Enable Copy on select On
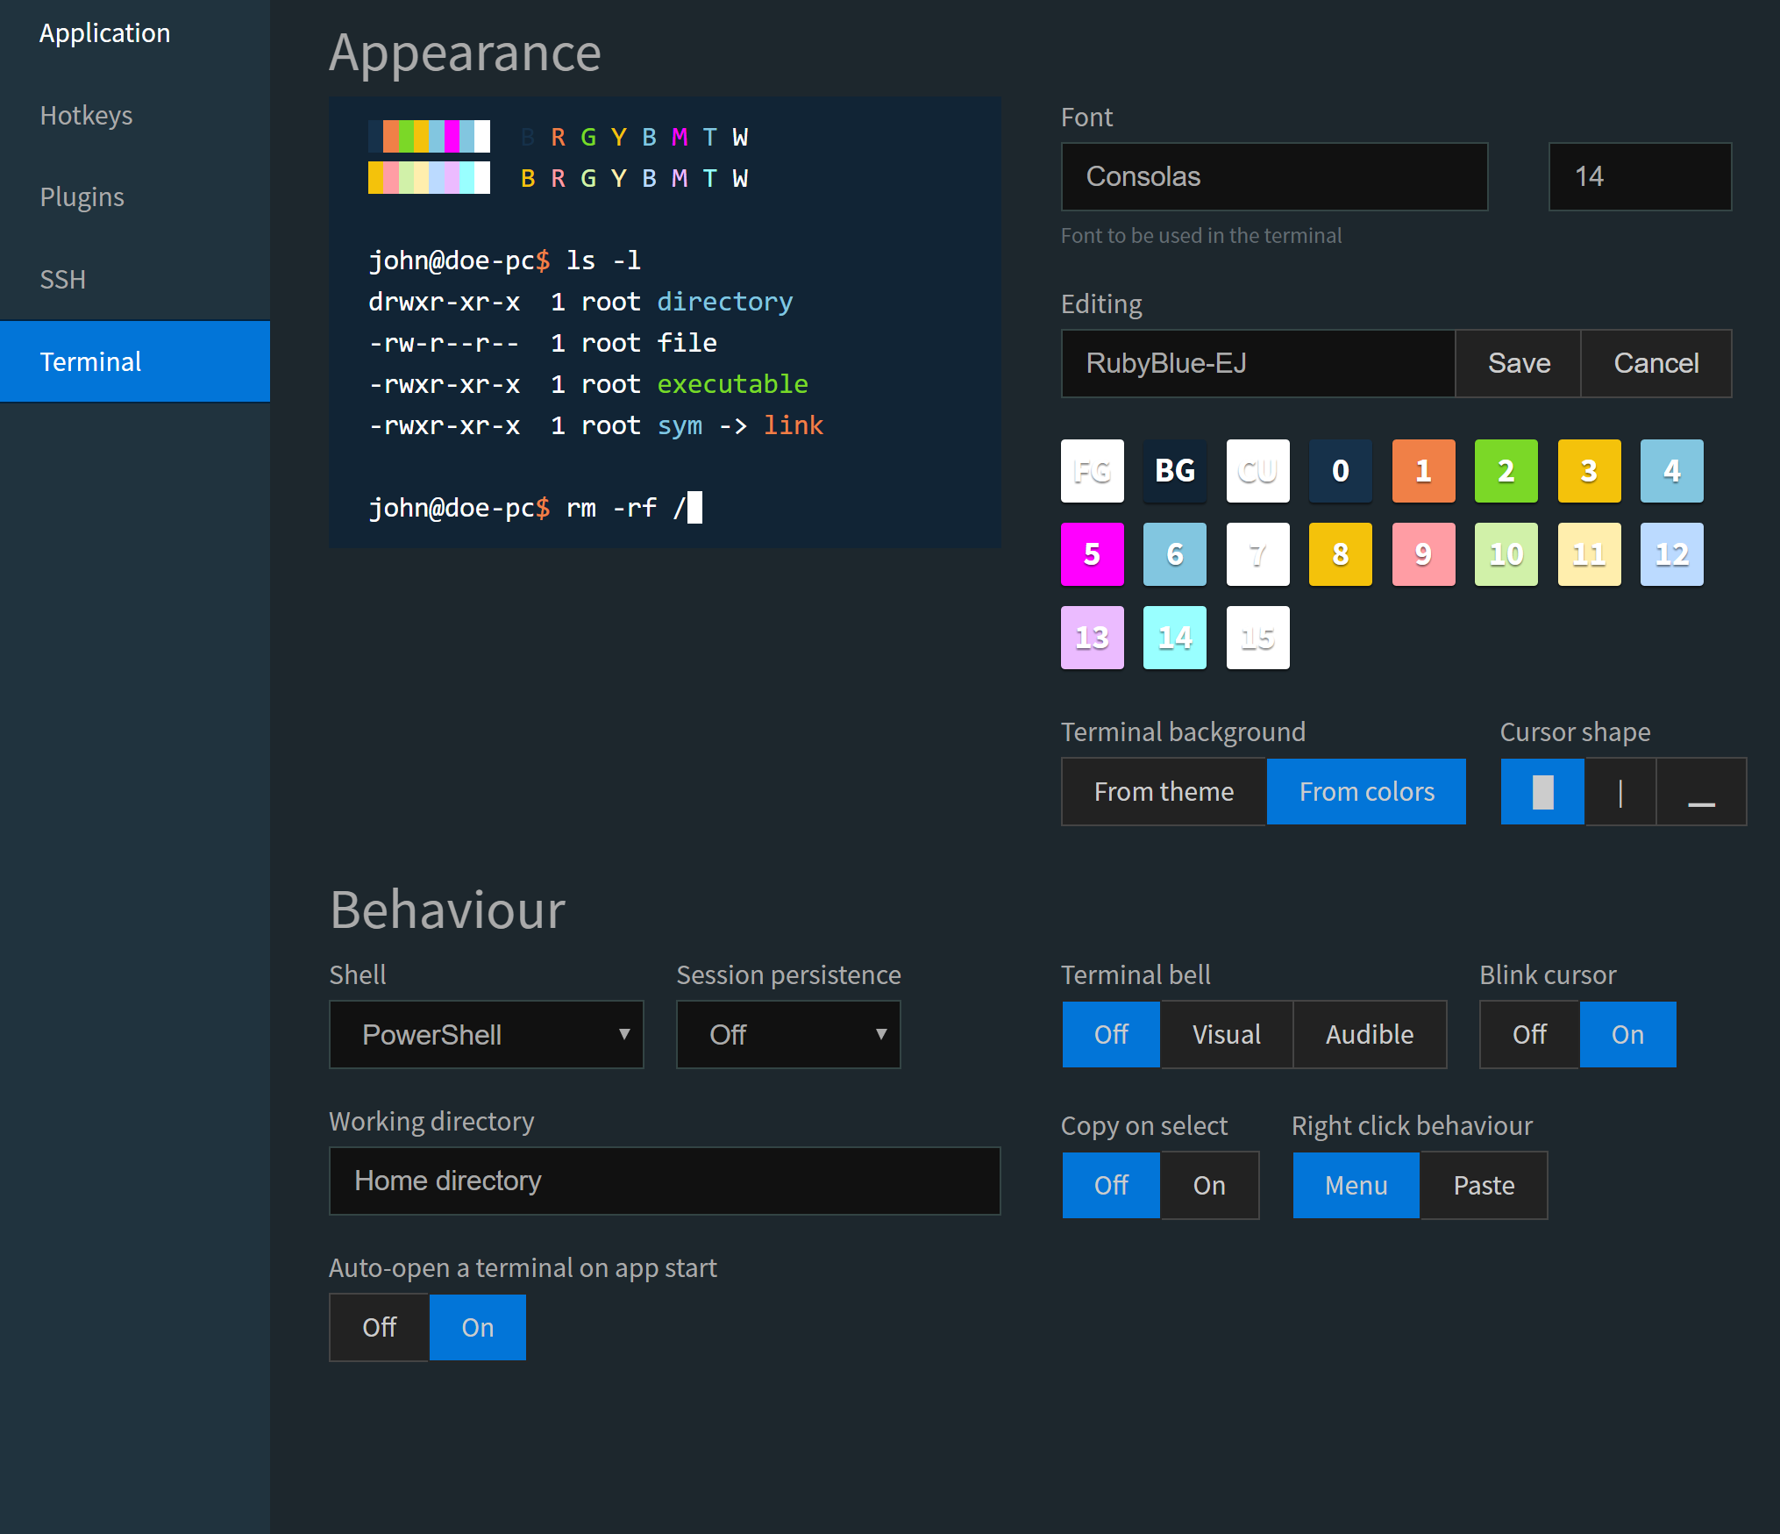Screen dimensions: 1780x1534 pyautogui.click(x=1209, y=1186)
